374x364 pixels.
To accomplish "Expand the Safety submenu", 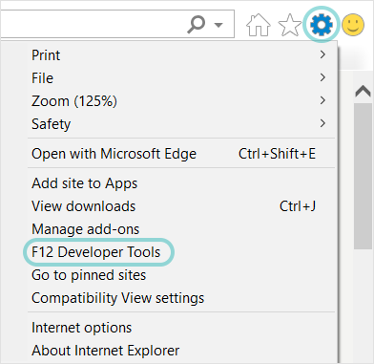I will 181,124.
